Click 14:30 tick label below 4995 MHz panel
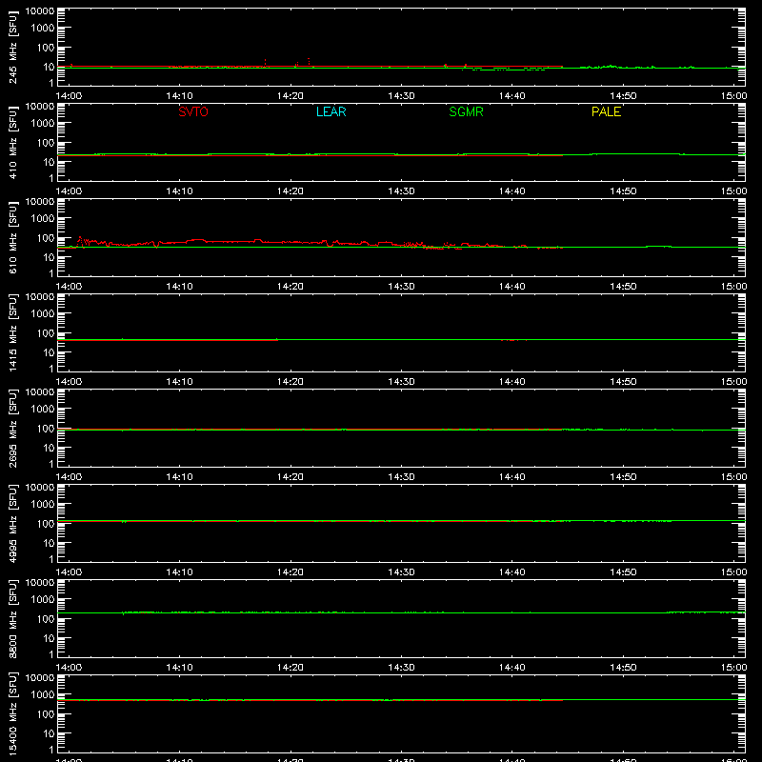 click(401, 572)
